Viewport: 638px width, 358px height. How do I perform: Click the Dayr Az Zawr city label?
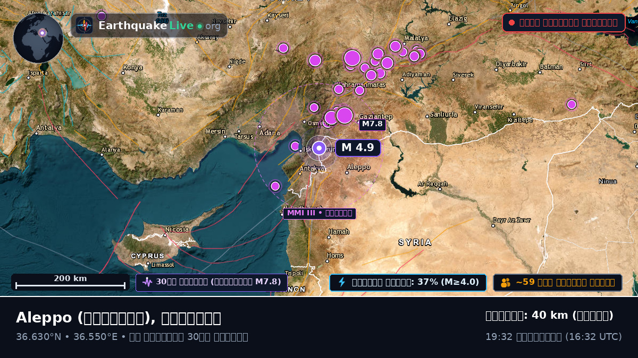(511, 220)
